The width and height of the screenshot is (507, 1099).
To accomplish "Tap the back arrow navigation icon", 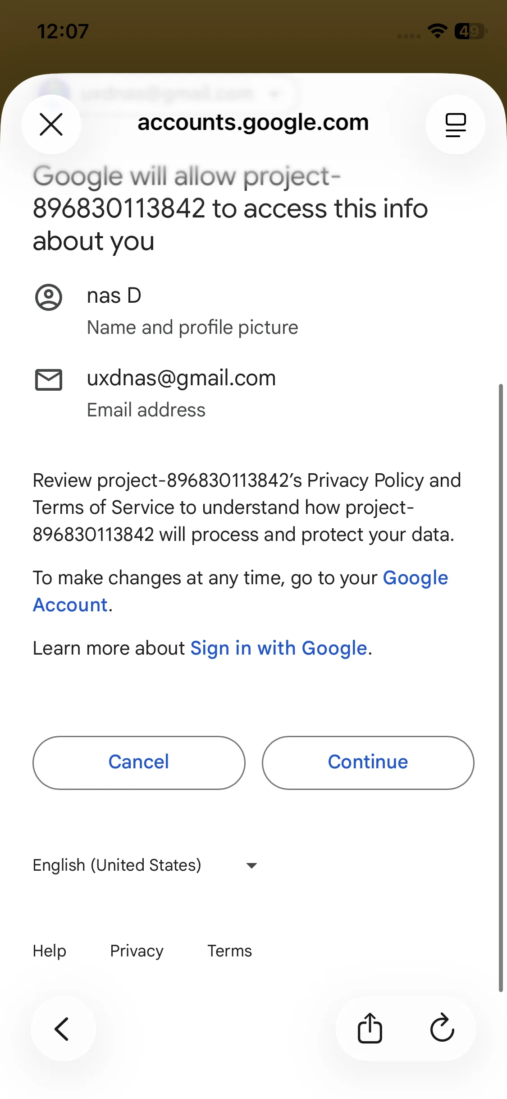I will coord(63,1029).
